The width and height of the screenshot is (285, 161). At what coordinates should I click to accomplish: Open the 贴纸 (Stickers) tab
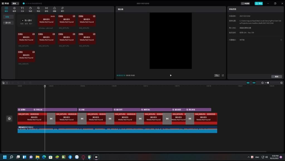pos(30,9)
